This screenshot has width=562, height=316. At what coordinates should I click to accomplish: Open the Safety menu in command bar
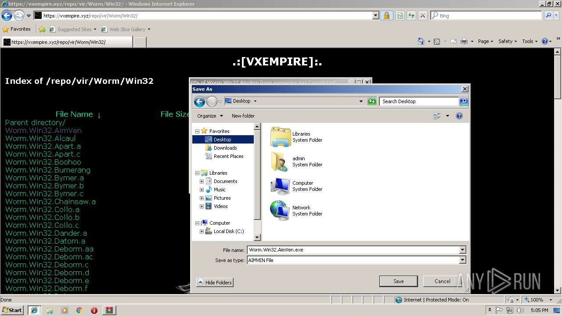[x=508, y=41]
